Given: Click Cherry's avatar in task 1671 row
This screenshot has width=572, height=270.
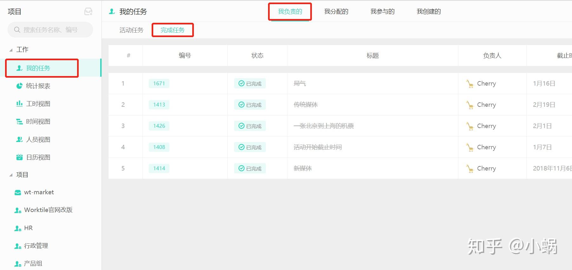Looking at the screenshot, I should click(x=470, y=84).
